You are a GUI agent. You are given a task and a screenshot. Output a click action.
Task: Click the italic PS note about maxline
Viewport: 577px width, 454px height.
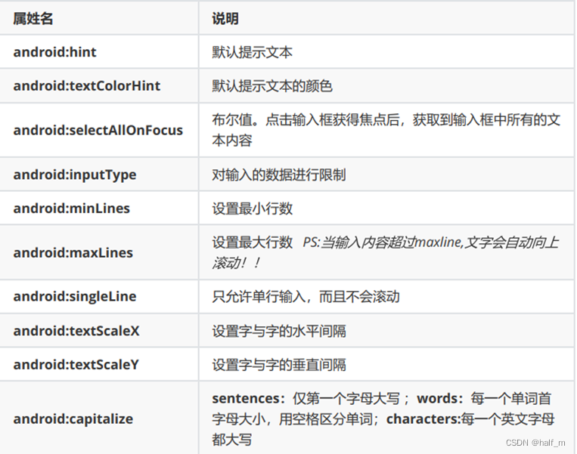click(x=385, y=252)
